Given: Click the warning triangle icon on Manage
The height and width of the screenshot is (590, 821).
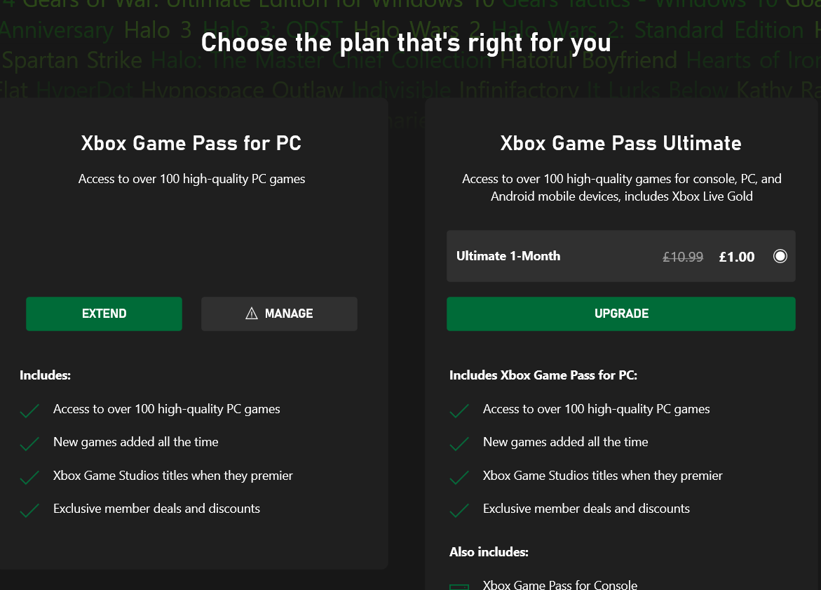Looking at the screenshot, I should click(x=251, y=314).
